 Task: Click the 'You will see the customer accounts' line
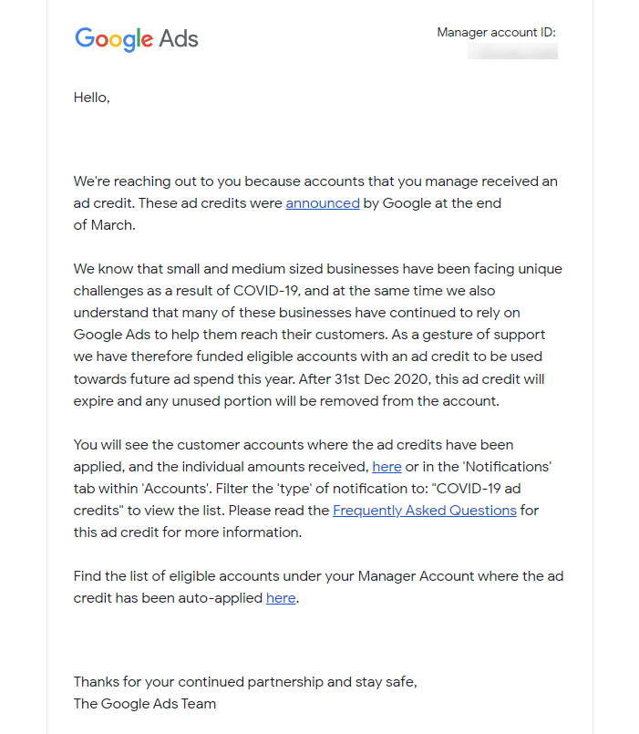[x=294, y=445]
